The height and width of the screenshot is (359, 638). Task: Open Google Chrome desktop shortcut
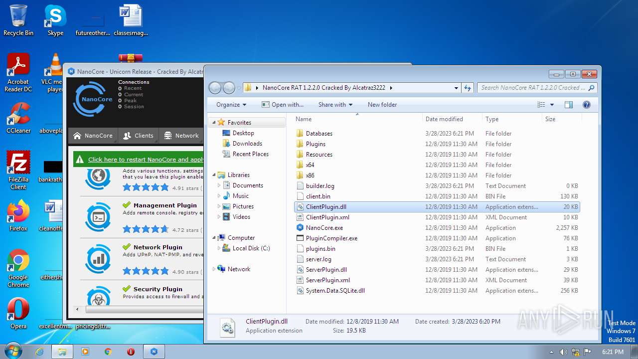[18, 268]
